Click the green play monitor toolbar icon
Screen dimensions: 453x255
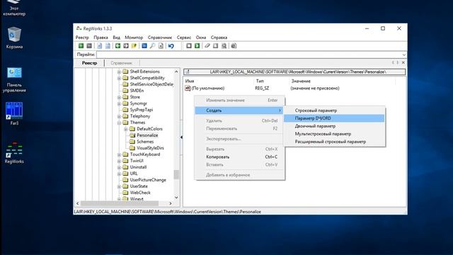point(197,45)
